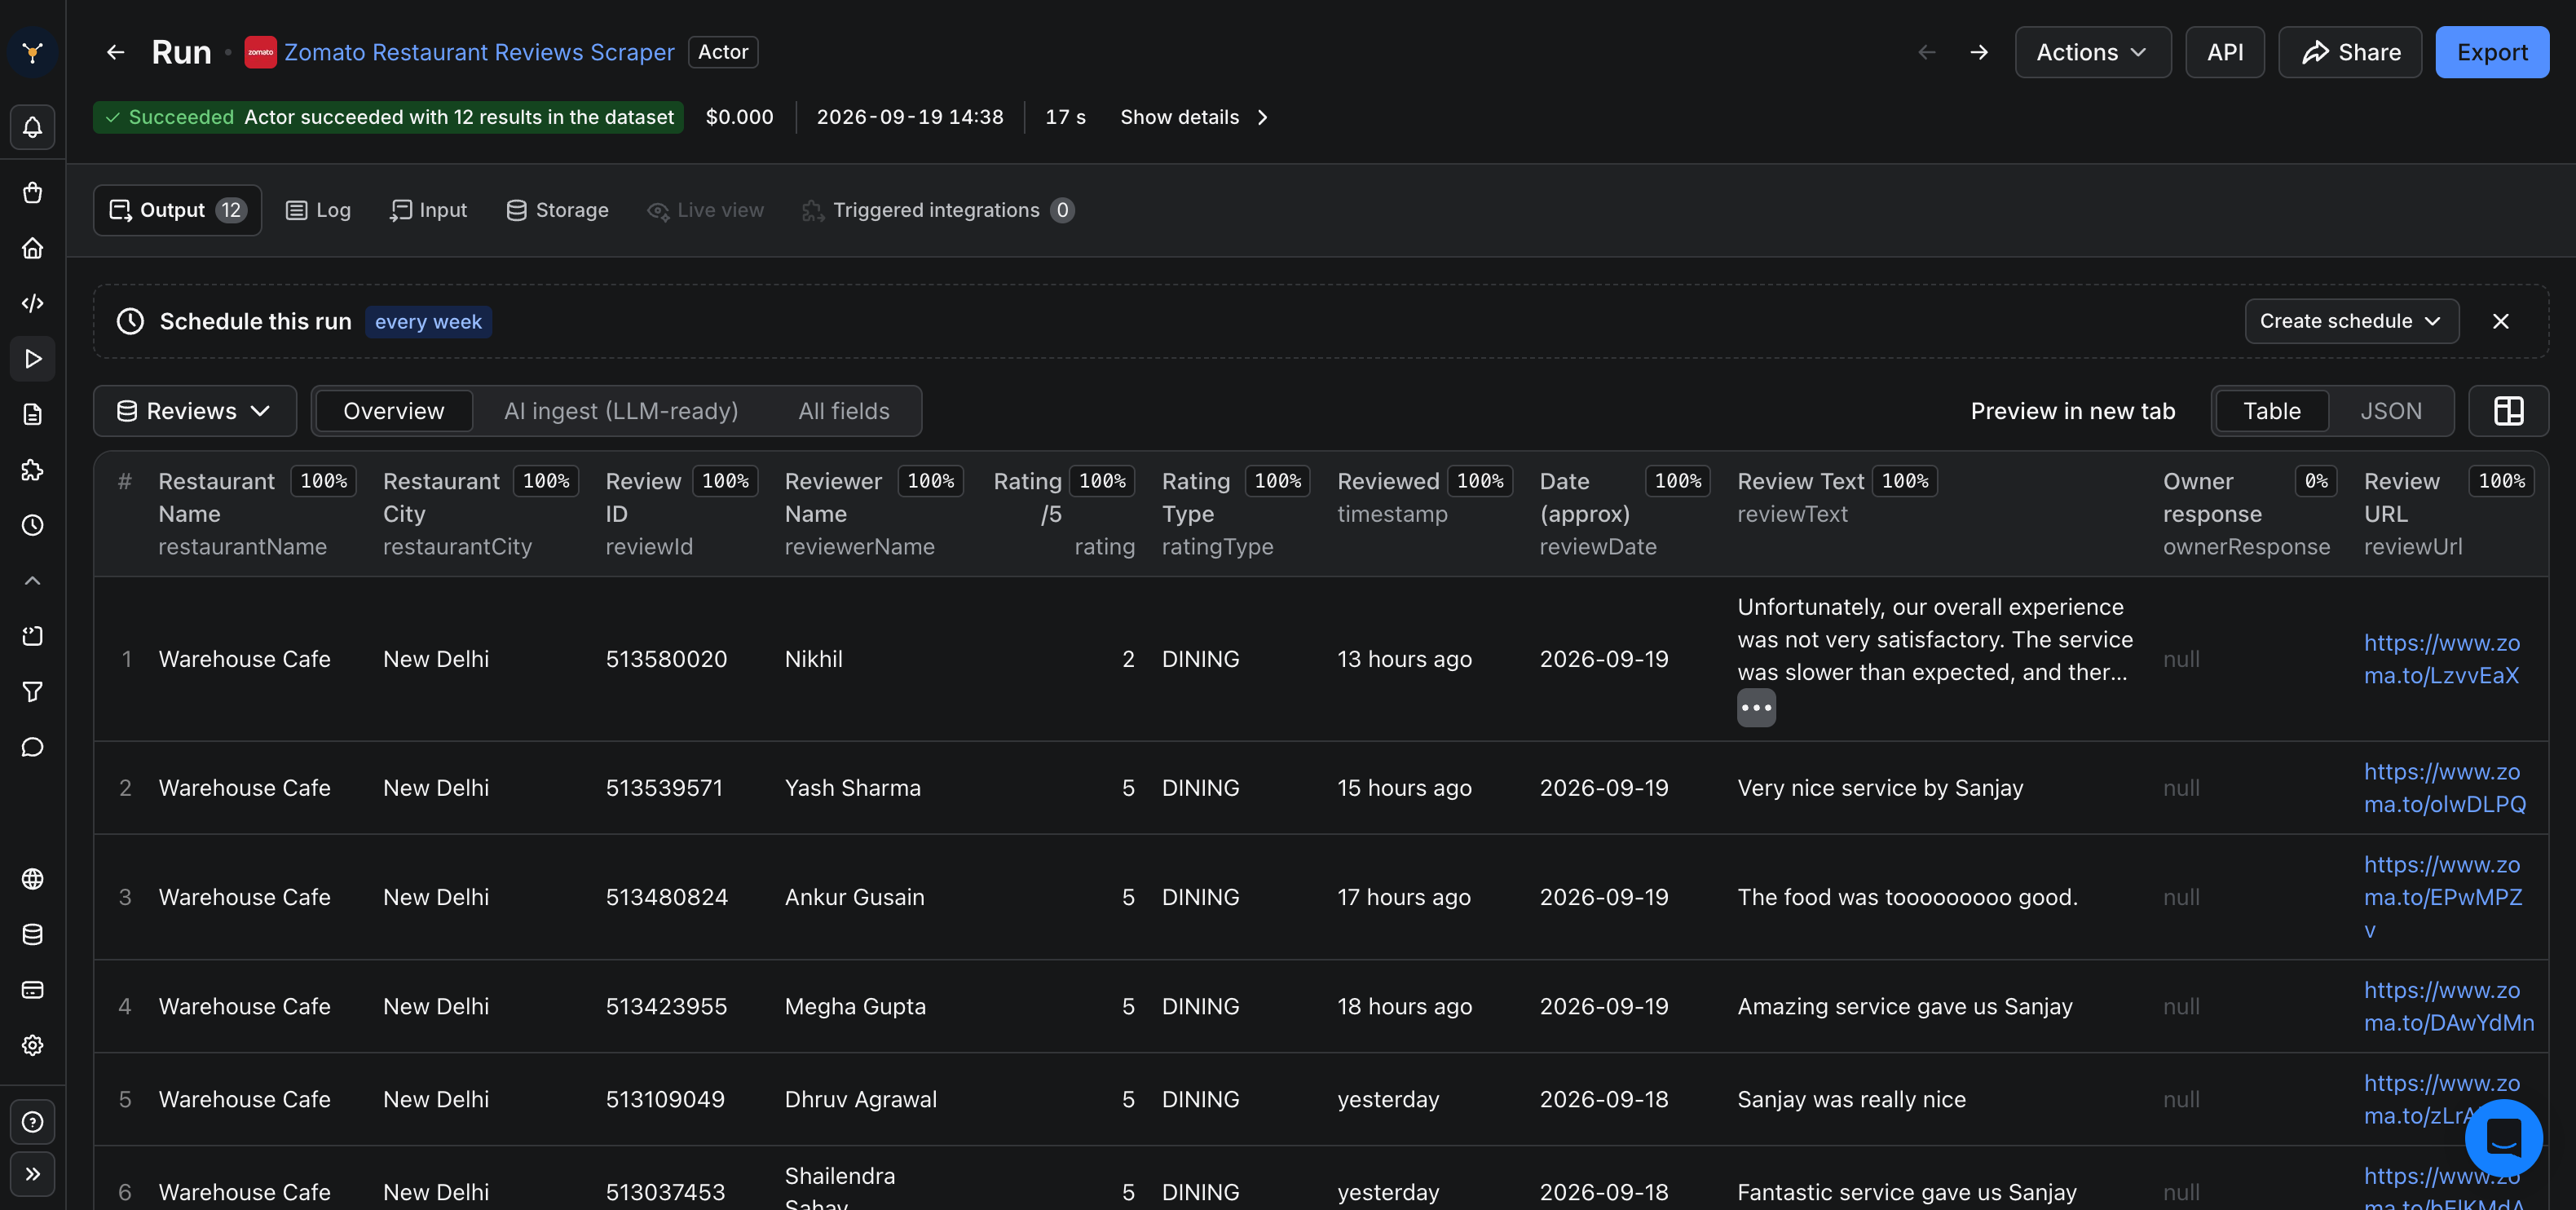The image size is (2576, 1210).
Task: Go to next run arrow
Action: pos(1979,52)
